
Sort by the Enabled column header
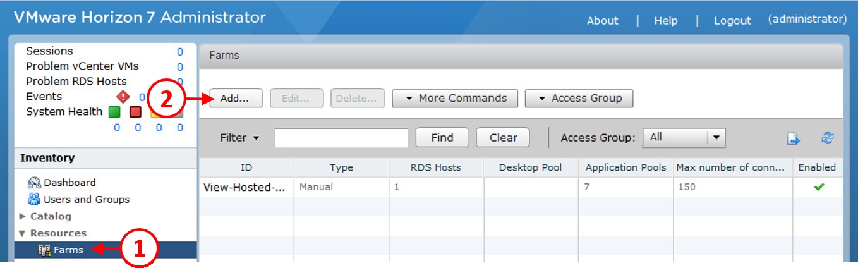(x=818, y=167)
